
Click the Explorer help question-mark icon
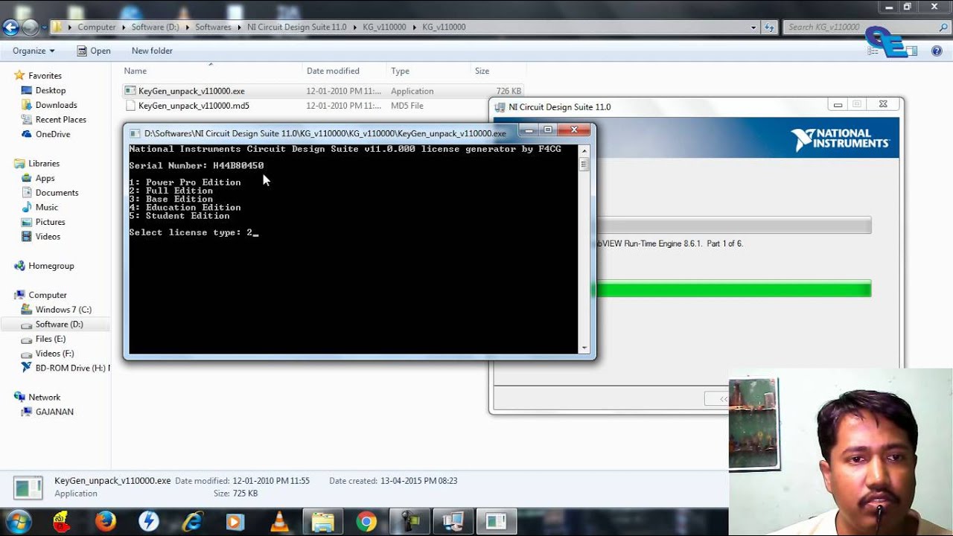point(937,51)
